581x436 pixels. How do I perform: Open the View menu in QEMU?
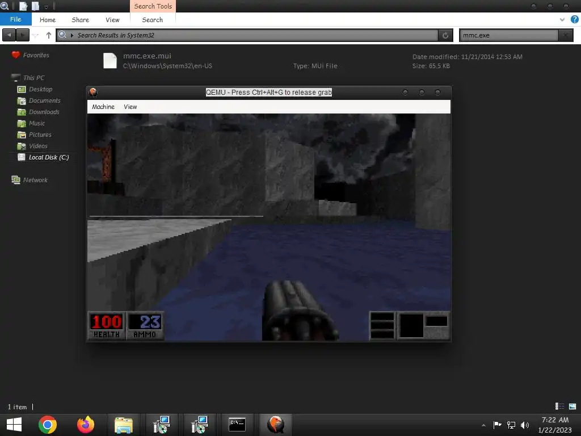(130, 107)
